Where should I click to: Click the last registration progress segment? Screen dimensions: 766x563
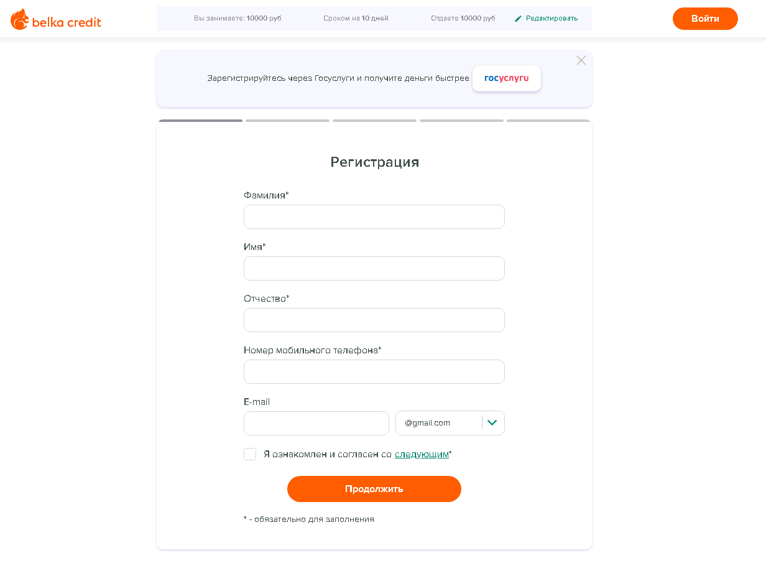[x=548, y=121]
